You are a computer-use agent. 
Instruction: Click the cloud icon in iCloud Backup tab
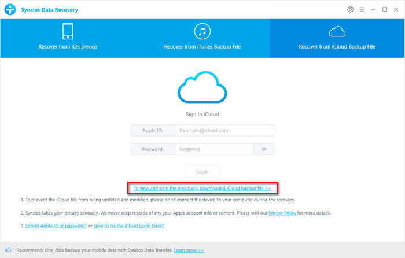pos(336,31)
